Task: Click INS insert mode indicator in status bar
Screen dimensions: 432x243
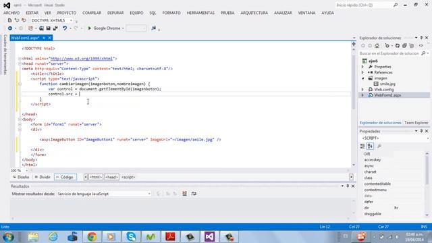Action: [424, 227]
